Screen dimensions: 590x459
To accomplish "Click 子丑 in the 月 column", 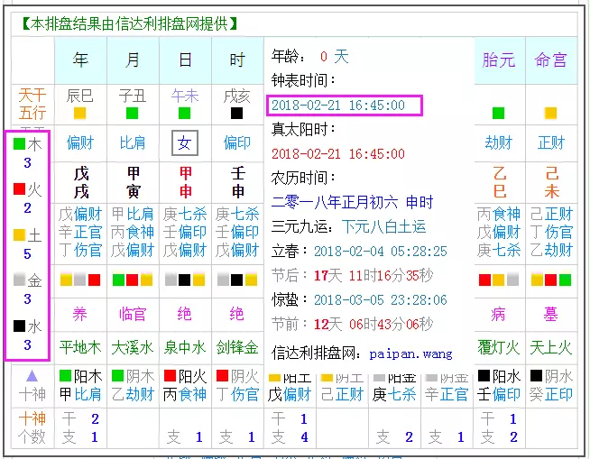I will 133,96.
